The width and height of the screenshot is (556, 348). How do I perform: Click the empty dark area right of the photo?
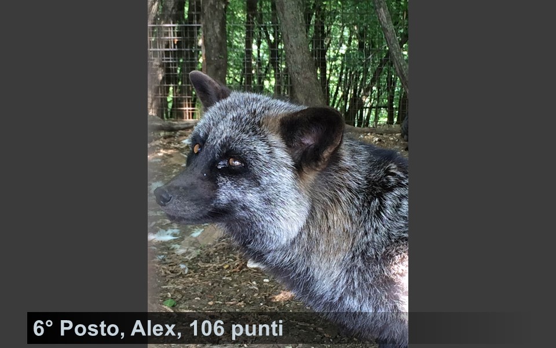(482, 156)
